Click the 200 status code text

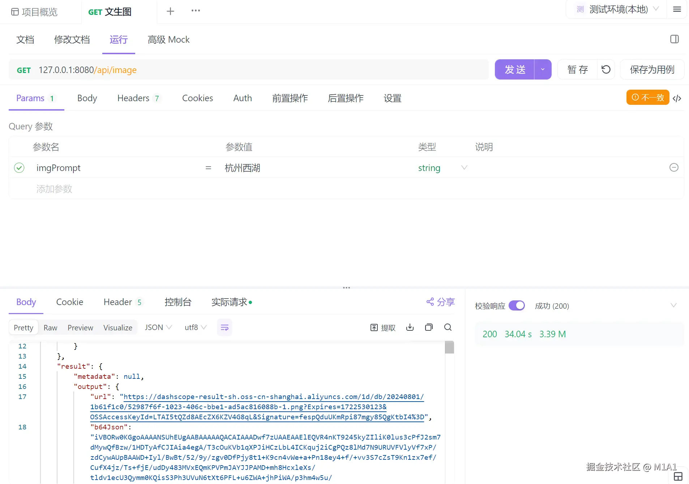tap(490, 334)
